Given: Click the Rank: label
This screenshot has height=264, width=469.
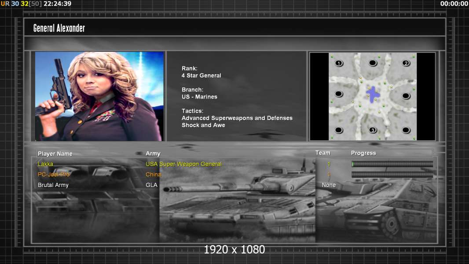Looking at the screenshot, I should (x=189, y=69).
